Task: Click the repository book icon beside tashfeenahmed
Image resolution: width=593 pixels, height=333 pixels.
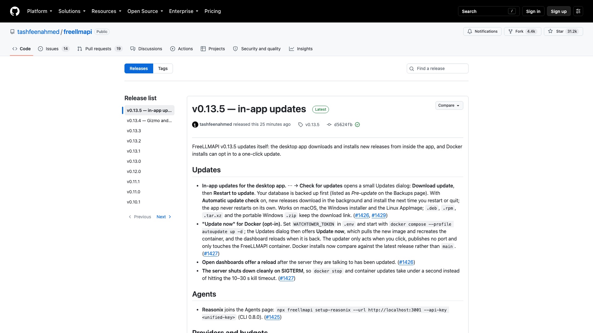Action: (12, 32)
